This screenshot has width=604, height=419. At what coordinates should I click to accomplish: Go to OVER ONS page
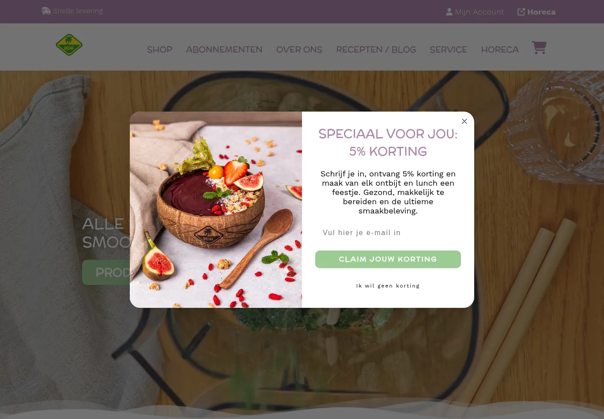(x=299, y=50)
